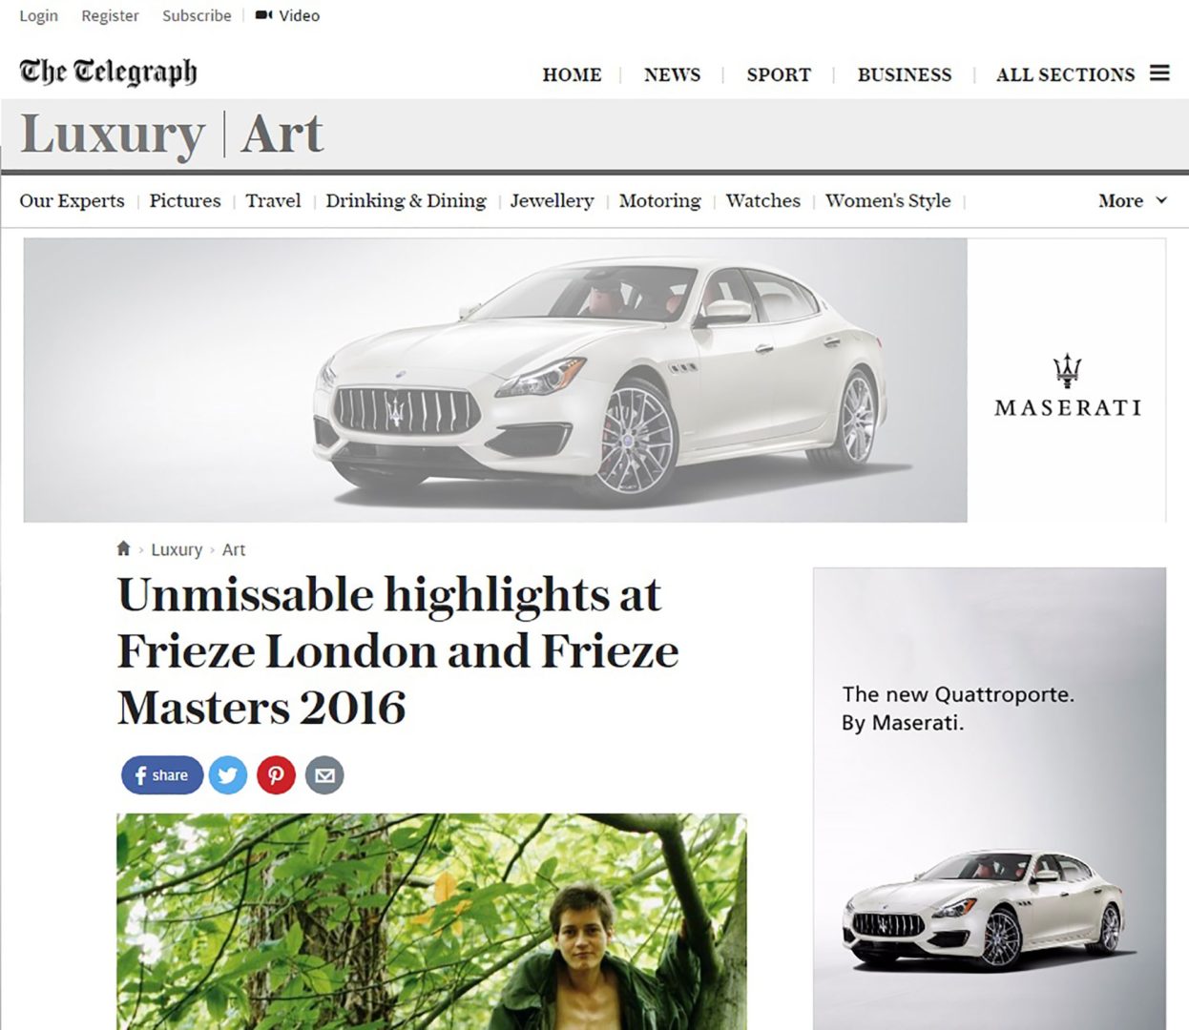Image resolution: width=1189 pixels, height=1030 pixels.
Task: Open Video via camera icon
Action: (x=264, y=15)
